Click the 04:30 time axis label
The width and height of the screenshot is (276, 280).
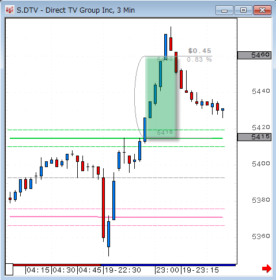tap(64, 270)
